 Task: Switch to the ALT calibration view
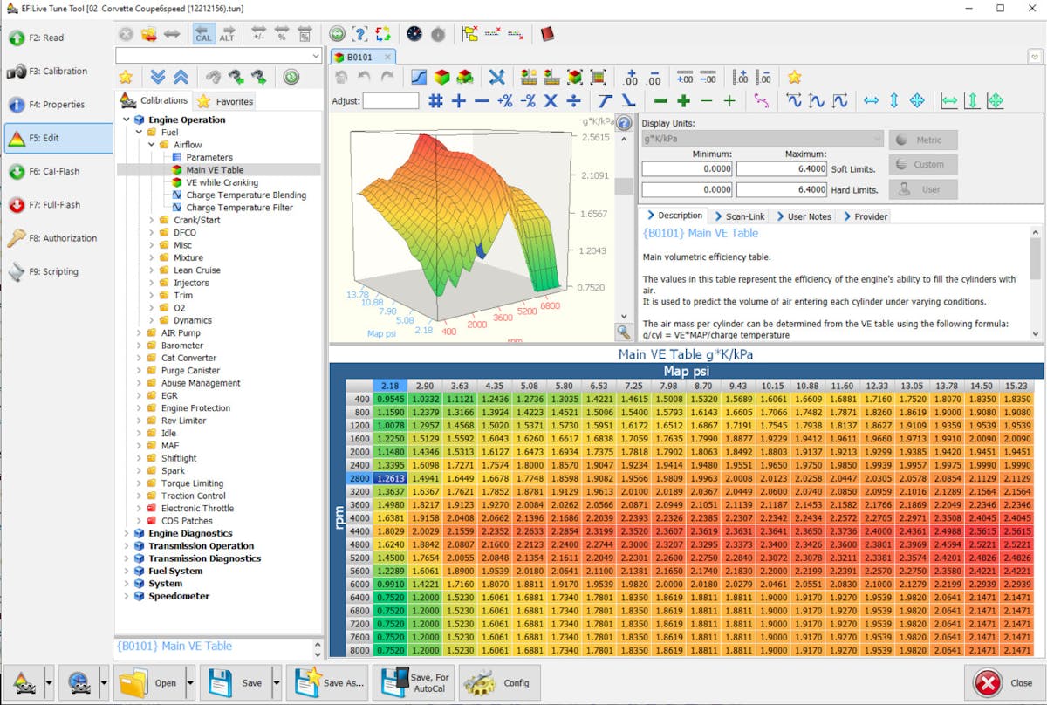(227, 34)
